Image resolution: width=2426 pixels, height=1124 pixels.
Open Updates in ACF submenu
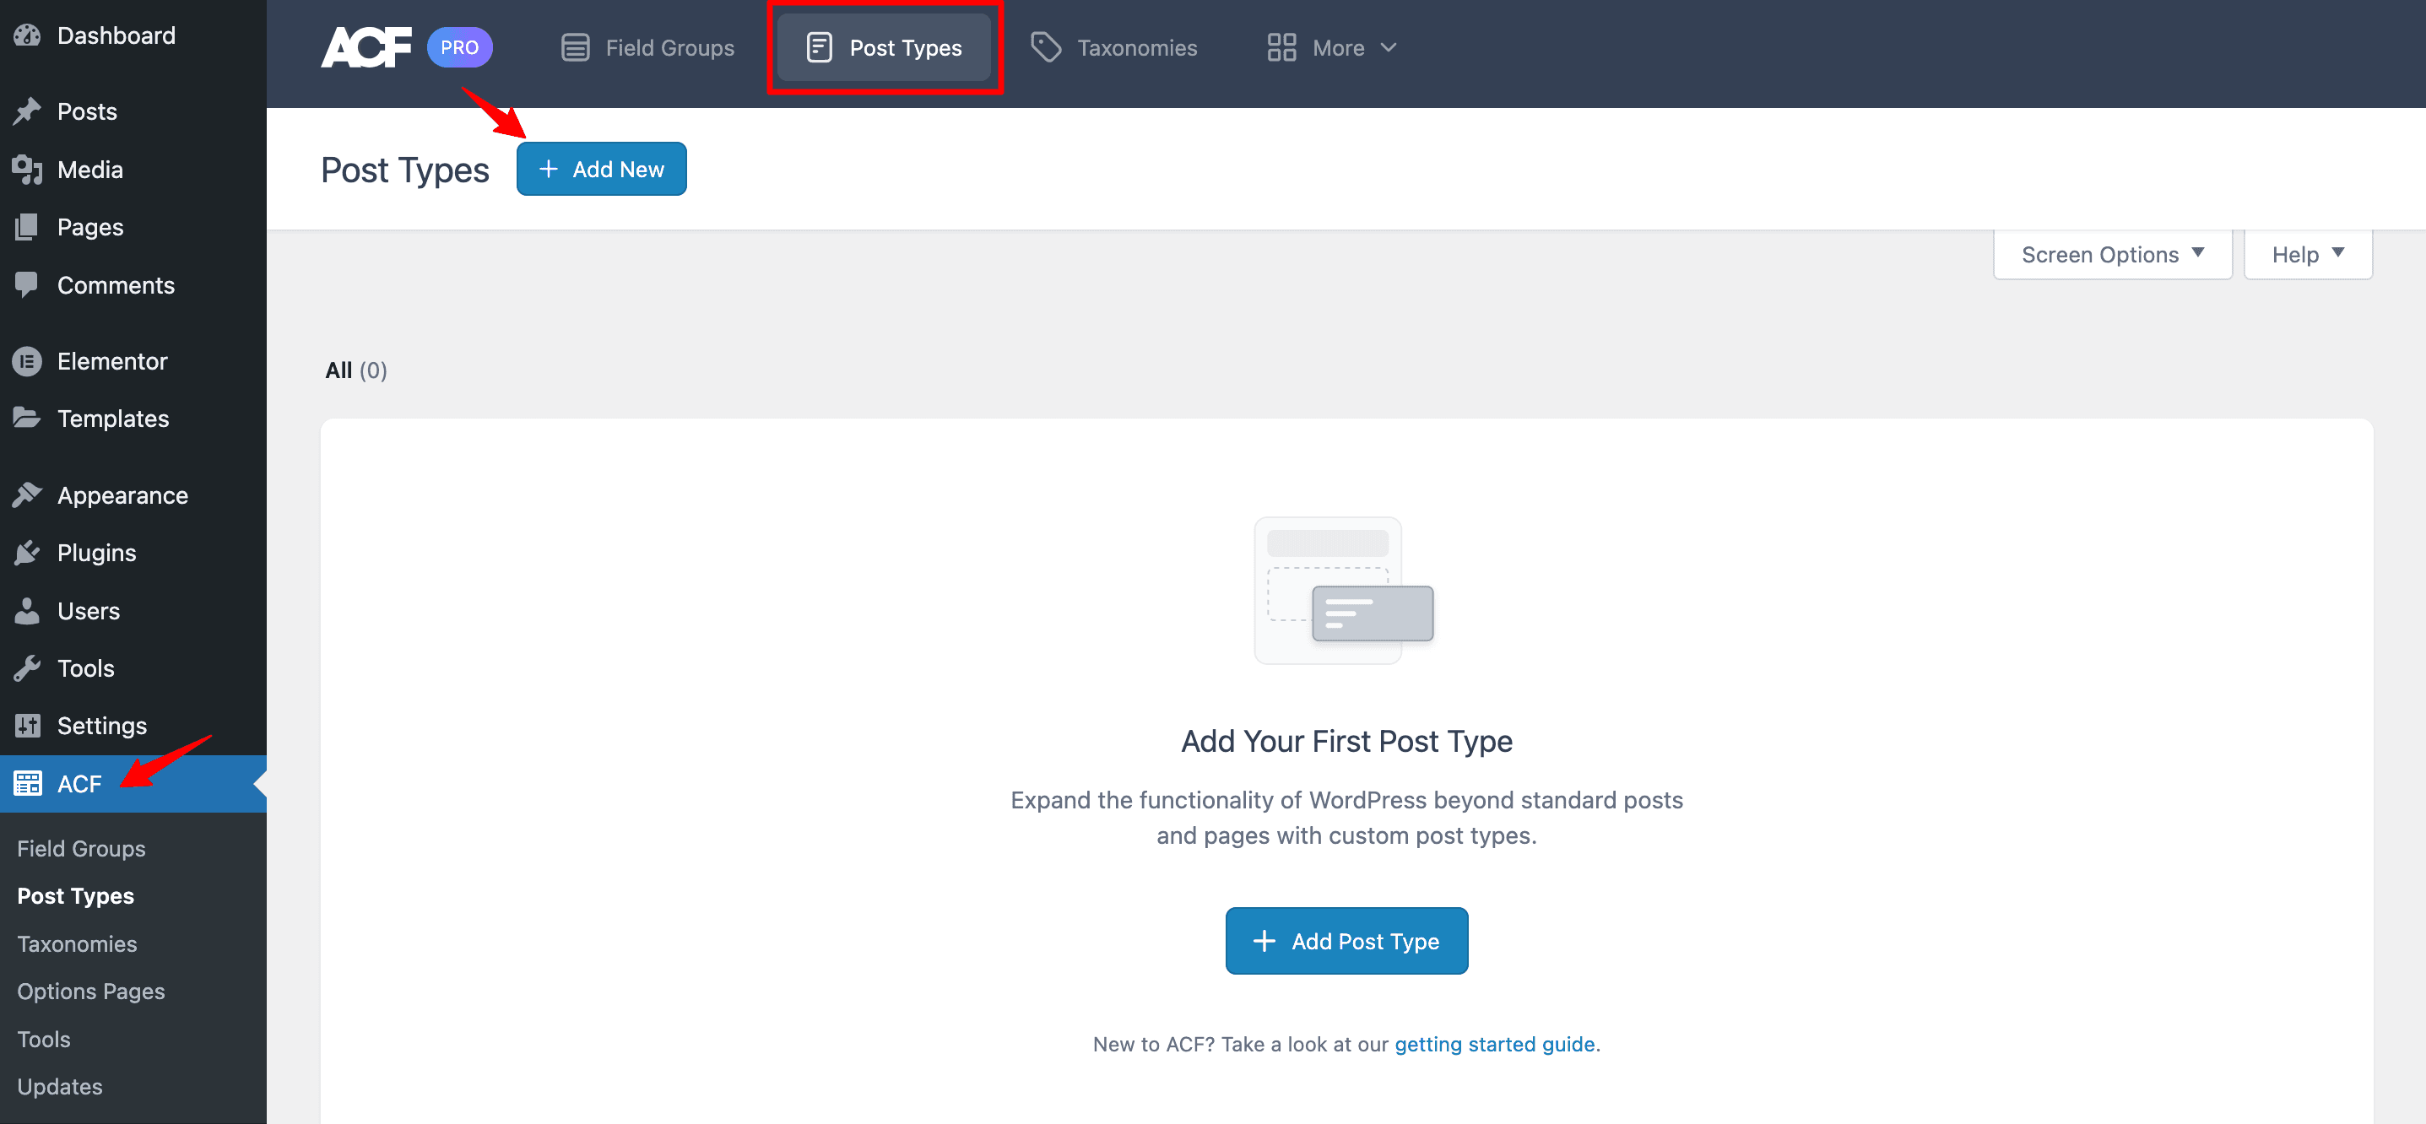point(59,1086)
